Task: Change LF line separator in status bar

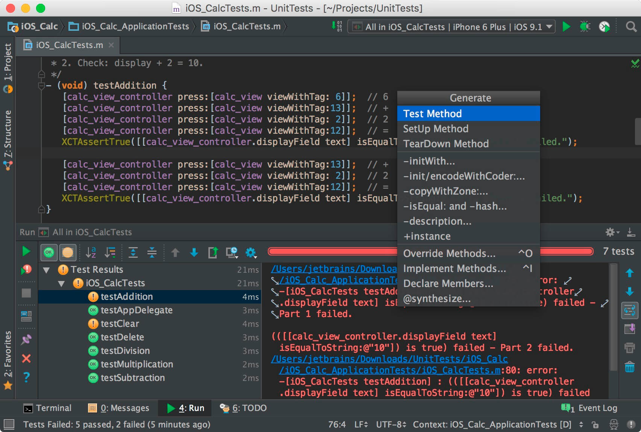Action: (361, 424)
